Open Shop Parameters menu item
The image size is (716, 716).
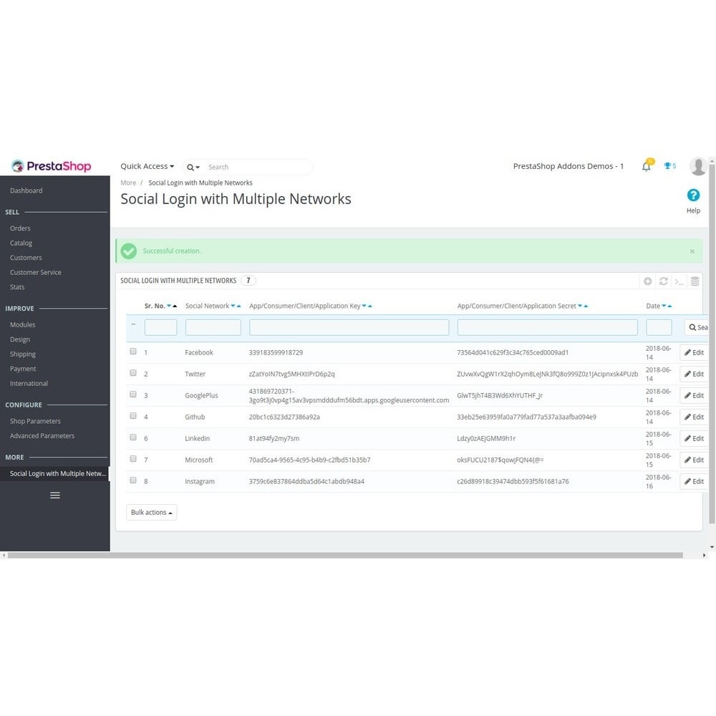pyautogui.click(x=35, y=421)
